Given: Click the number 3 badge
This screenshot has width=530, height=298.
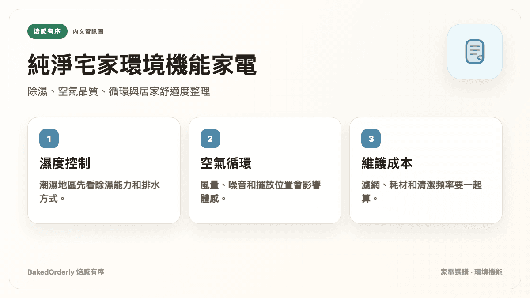Looking at the screenshot, I should click(371, 139).
